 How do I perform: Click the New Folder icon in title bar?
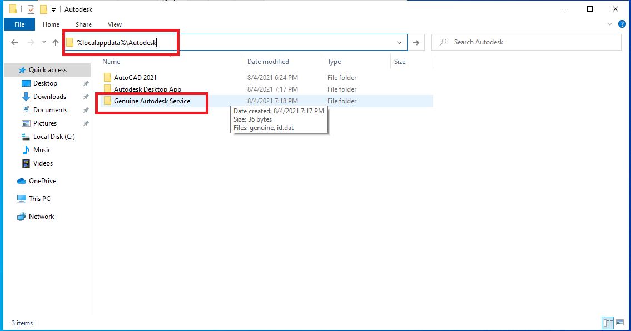(43, 9)
